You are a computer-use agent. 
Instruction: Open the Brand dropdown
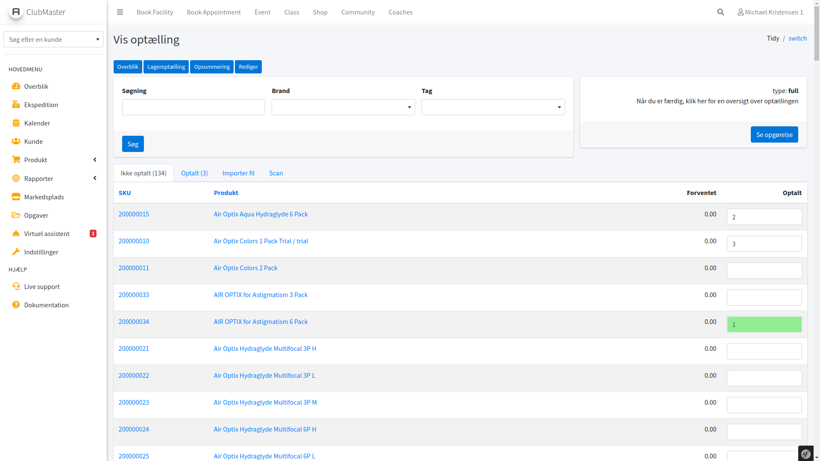click(343, 107)
